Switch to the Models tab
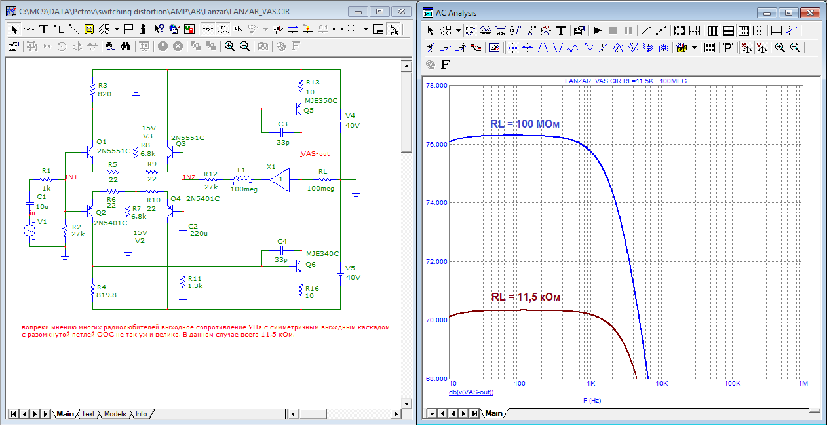 115,414
